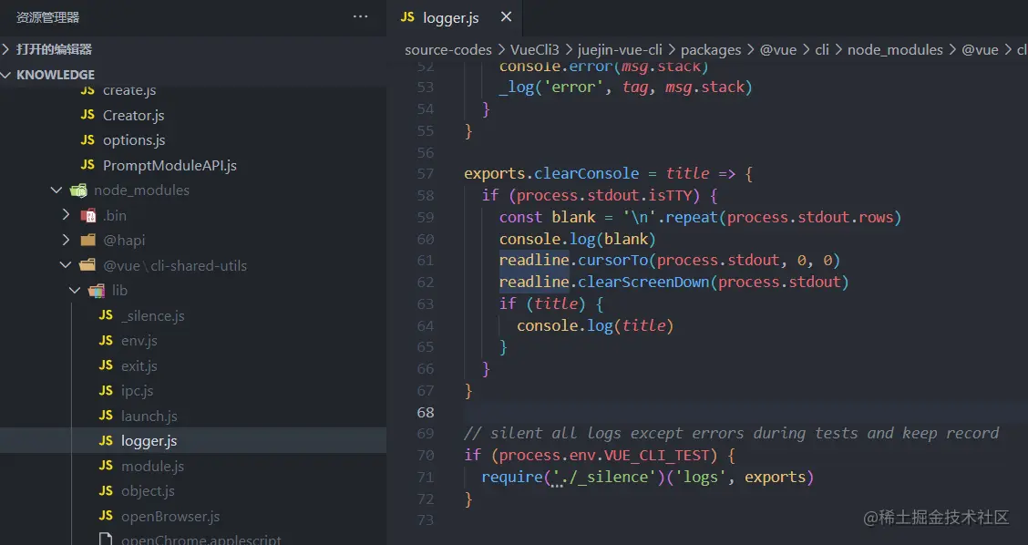Open object.js in the lib folder
Screen dimensions: 1028x545
pyautogui.click(x=148, y=491)
